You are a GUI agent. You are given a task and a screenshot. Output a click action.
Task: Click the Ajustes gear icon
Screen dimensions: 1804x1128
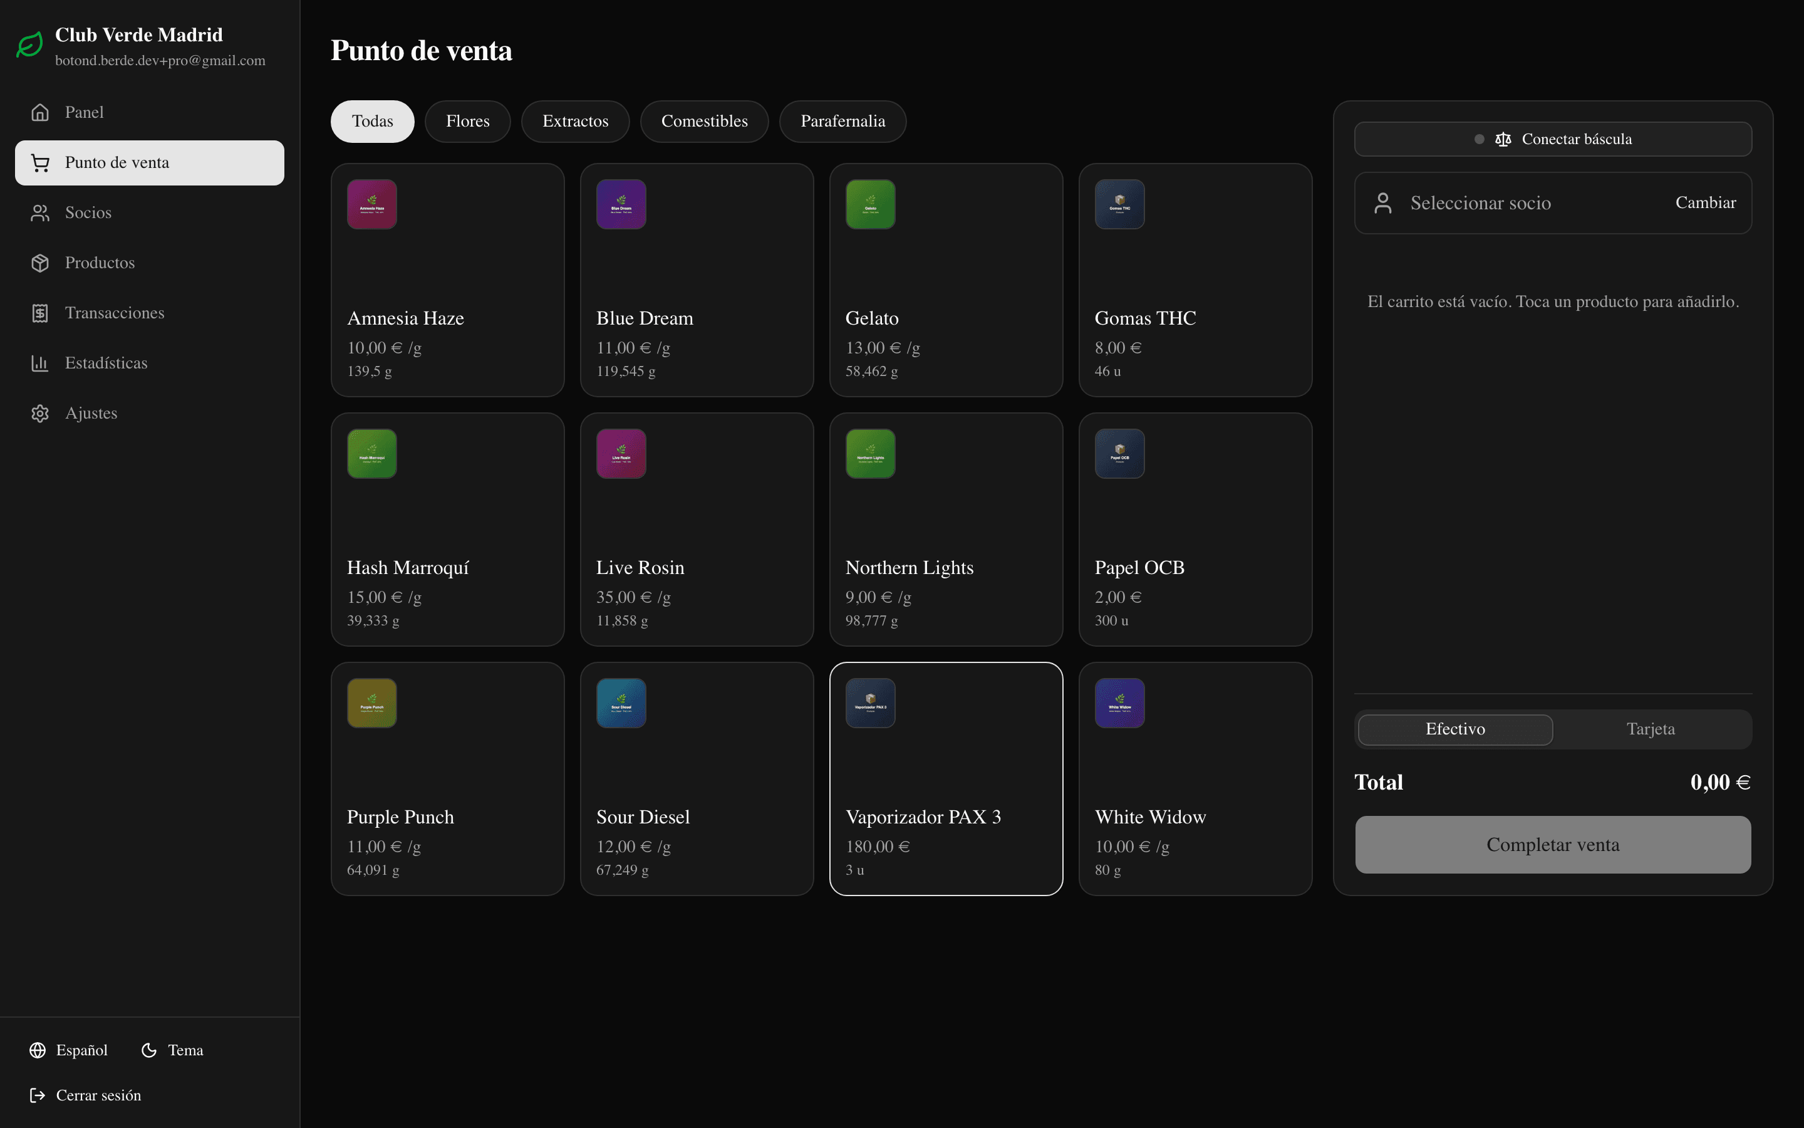(40, 414)
